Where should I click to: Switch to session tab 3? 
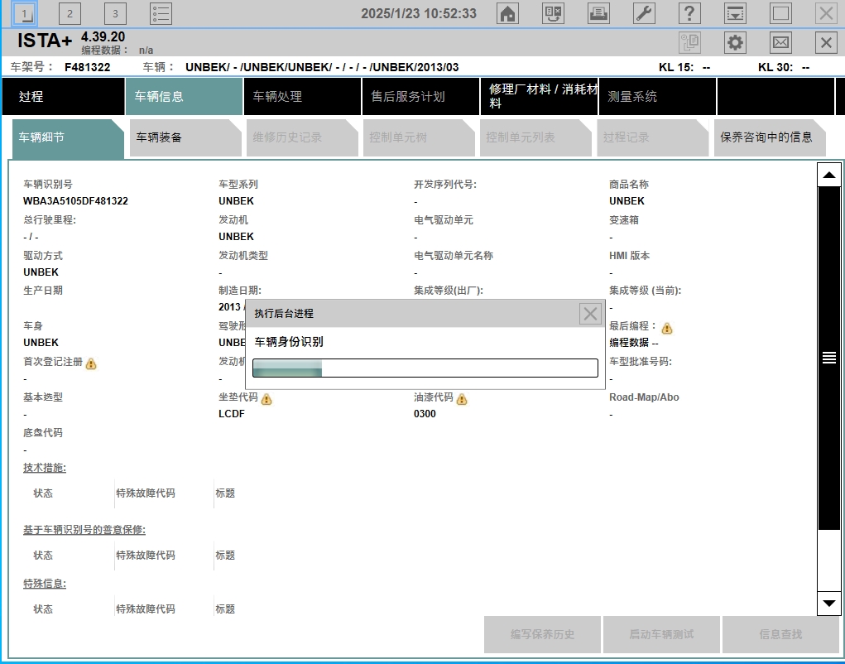[x=115, y=13]
